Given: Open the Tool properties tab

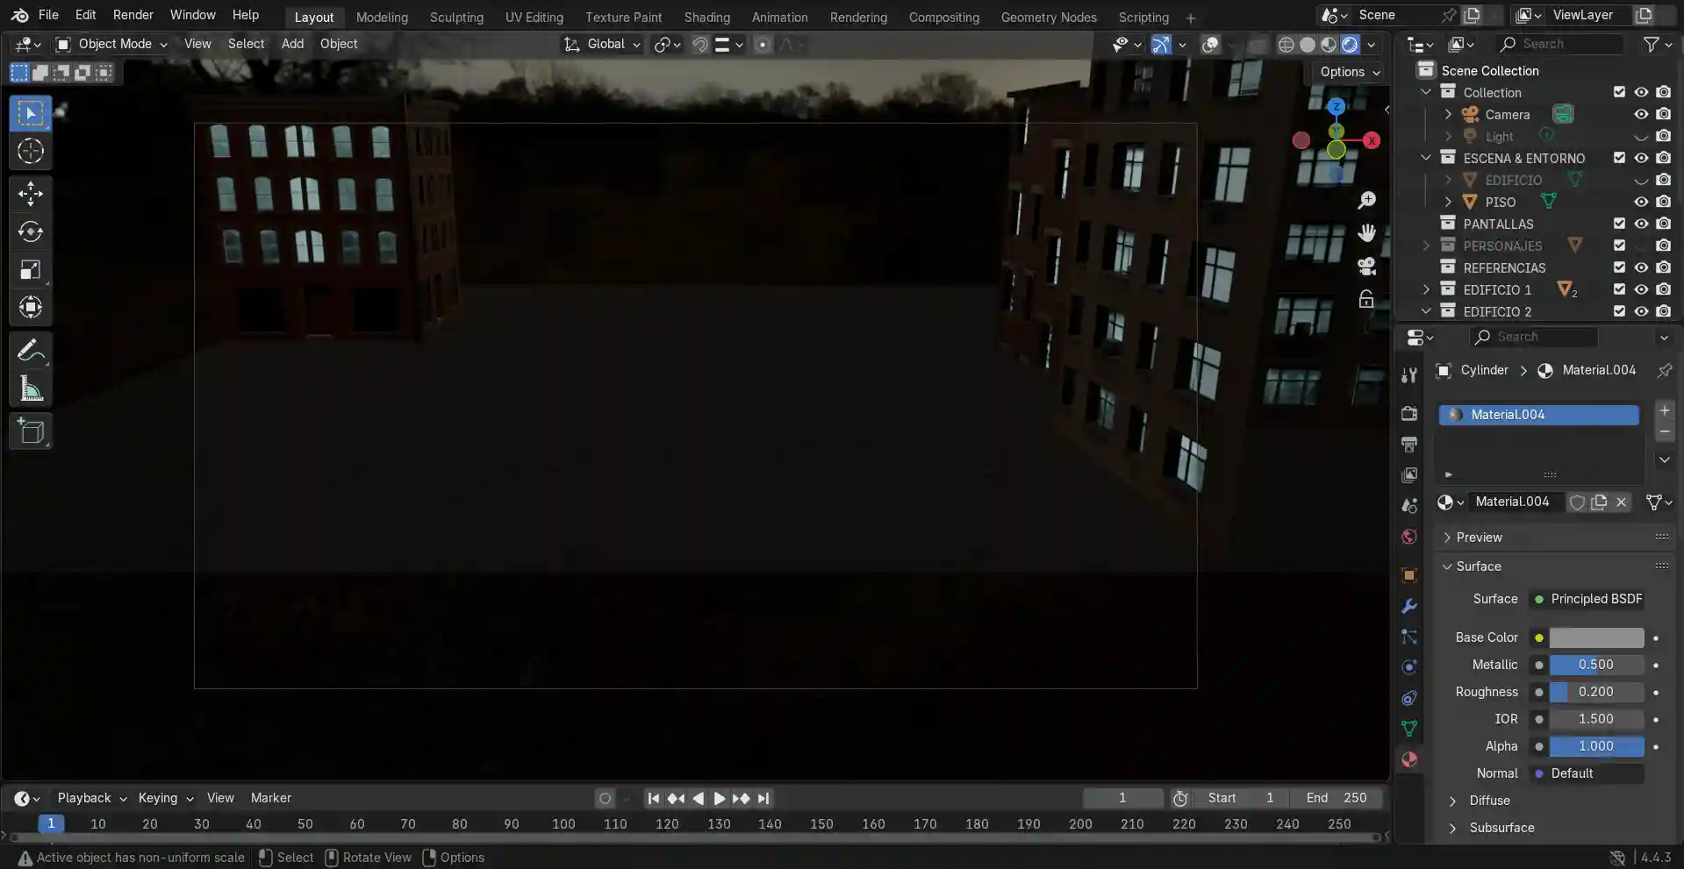Looking at the screenshot, I should (x=1409, y=375).
